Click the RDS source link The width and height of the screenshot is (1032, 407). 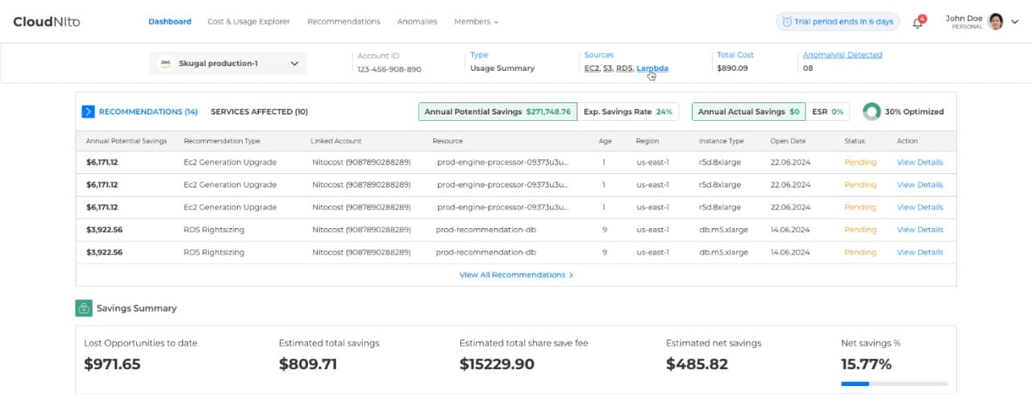click(x=624, y=69)
